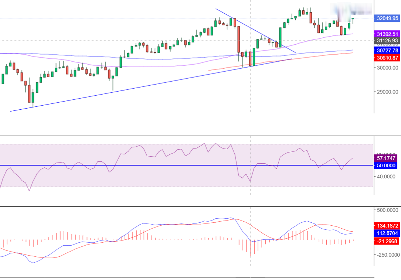Select the blue moving average label 30727.78
This screenshot has width=401, height=280.
point(387,50)
